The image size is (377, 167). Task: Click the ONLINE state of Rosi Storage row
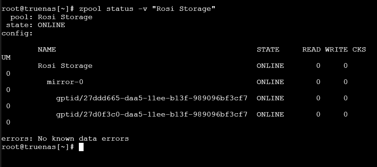[270, 66]
